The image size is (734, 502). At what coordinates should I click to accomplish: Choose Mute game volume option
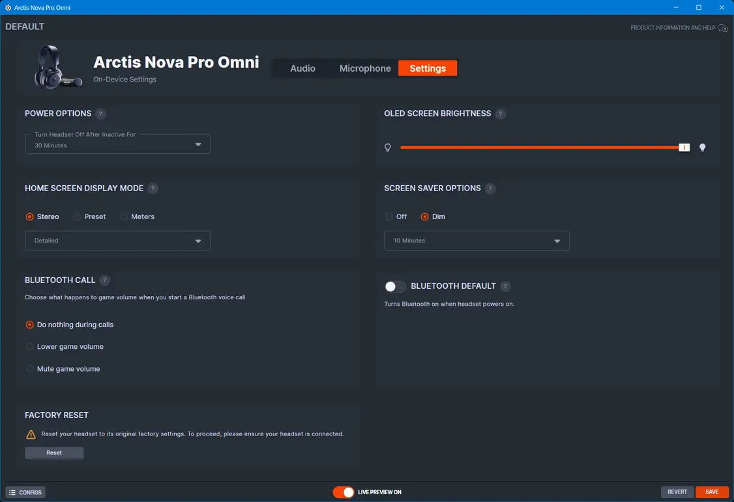click(63, 369)
